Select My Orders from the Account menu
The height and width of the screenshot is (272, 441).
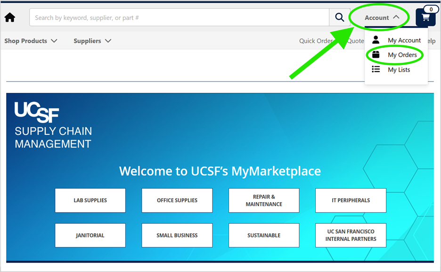402,55
